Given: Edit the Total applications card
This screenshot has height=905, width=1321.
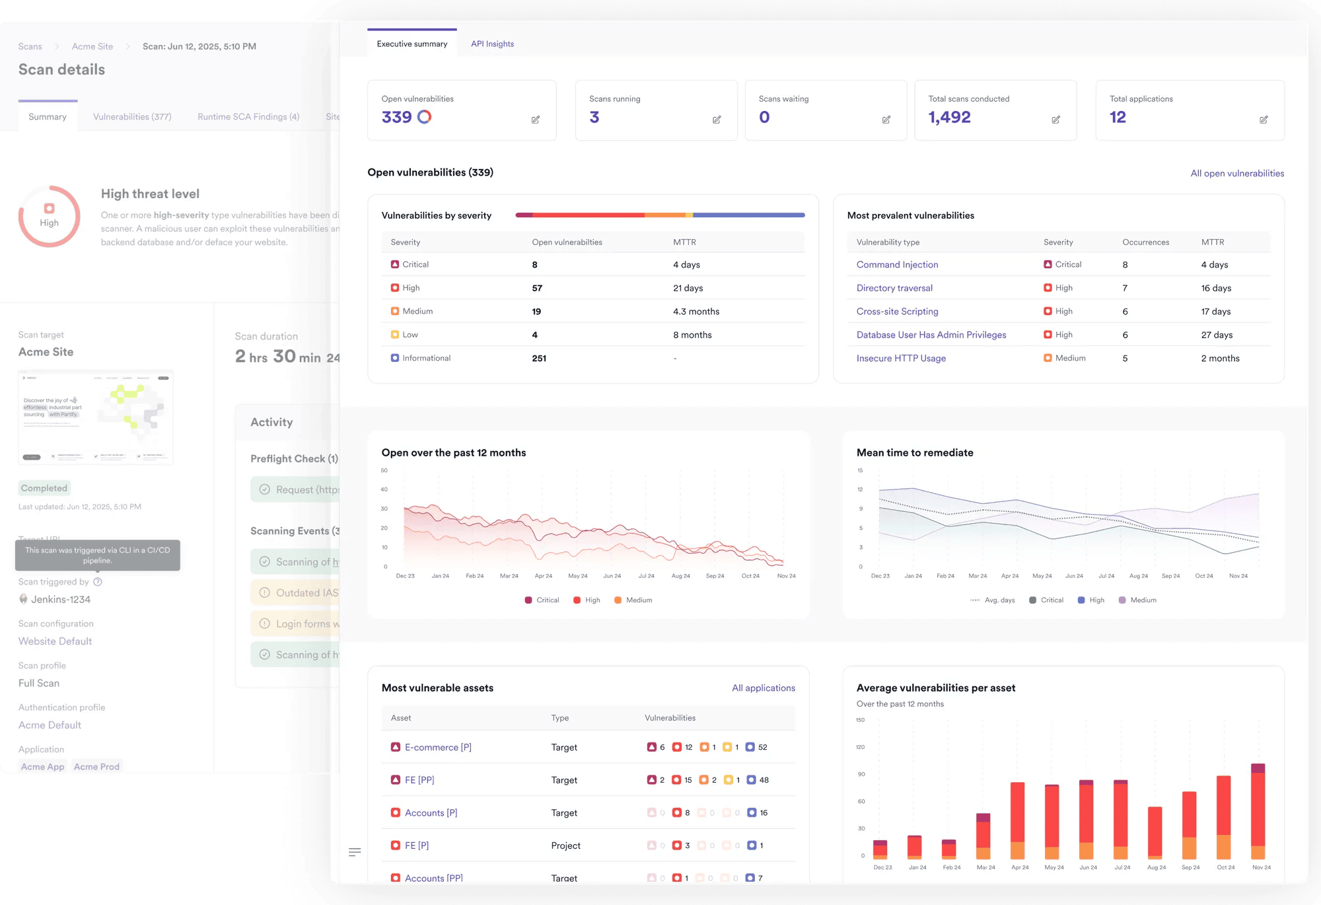Looking at the screenshot, I should click(1264, 120).
